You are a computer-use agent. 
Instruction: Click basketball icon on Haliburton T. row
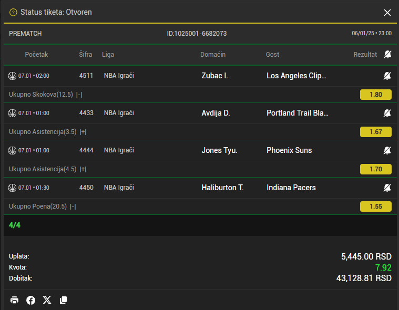point(13,188)
